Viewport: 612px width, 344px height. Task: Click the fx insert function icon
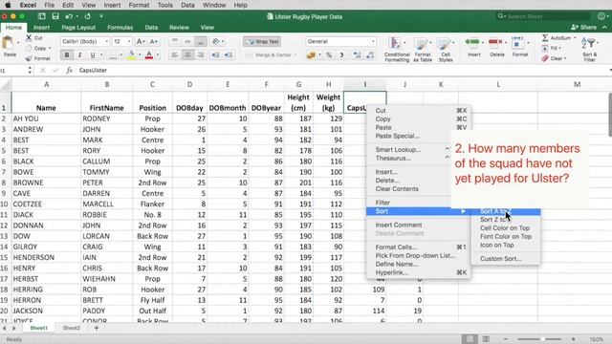(x=69, y=70)
